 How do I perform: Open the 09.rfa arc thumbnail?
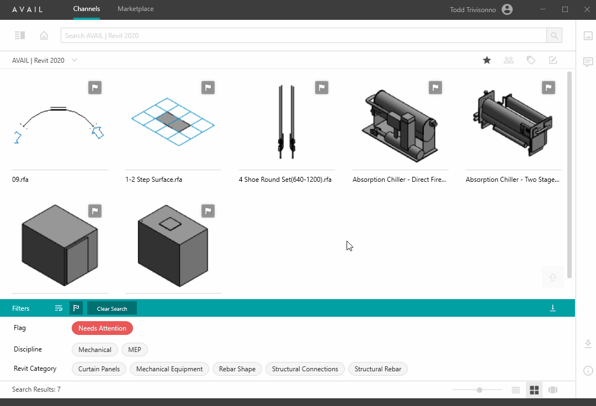[x=60, y=124]
